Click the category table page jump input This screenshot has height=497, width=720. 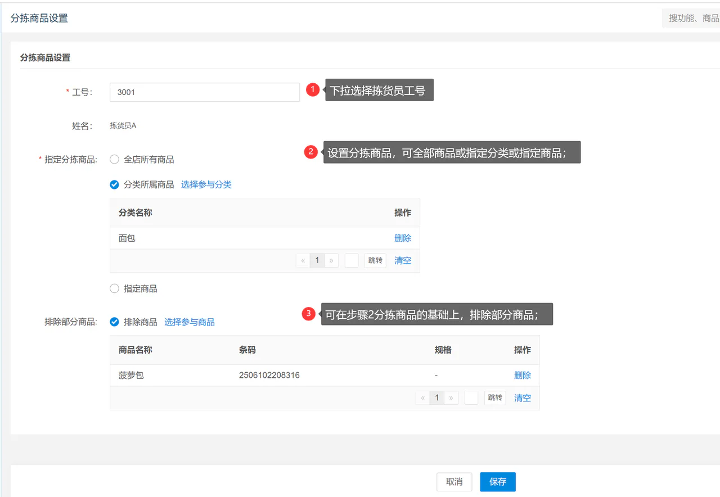click(352, 260)
